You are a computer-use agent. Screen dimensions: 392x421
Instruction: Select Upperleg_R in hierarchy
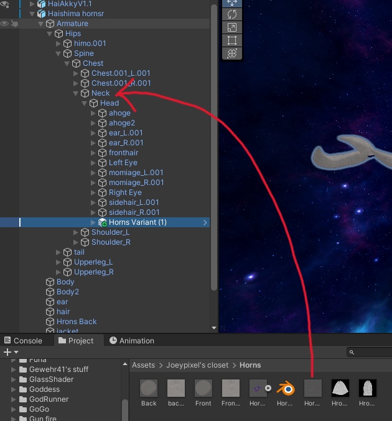click(93, 272)
